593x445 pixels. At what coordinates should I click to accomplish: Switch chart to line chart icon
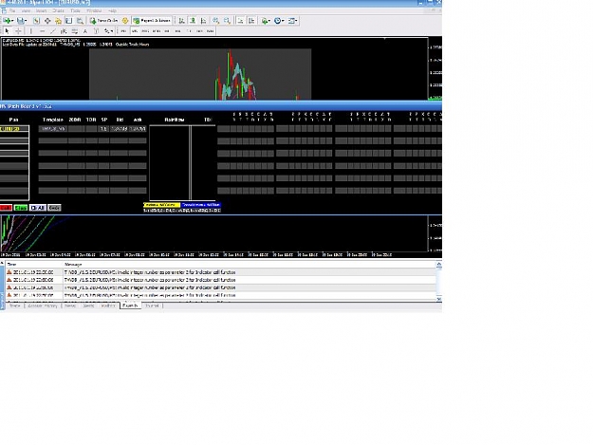(x=203, y=21)
